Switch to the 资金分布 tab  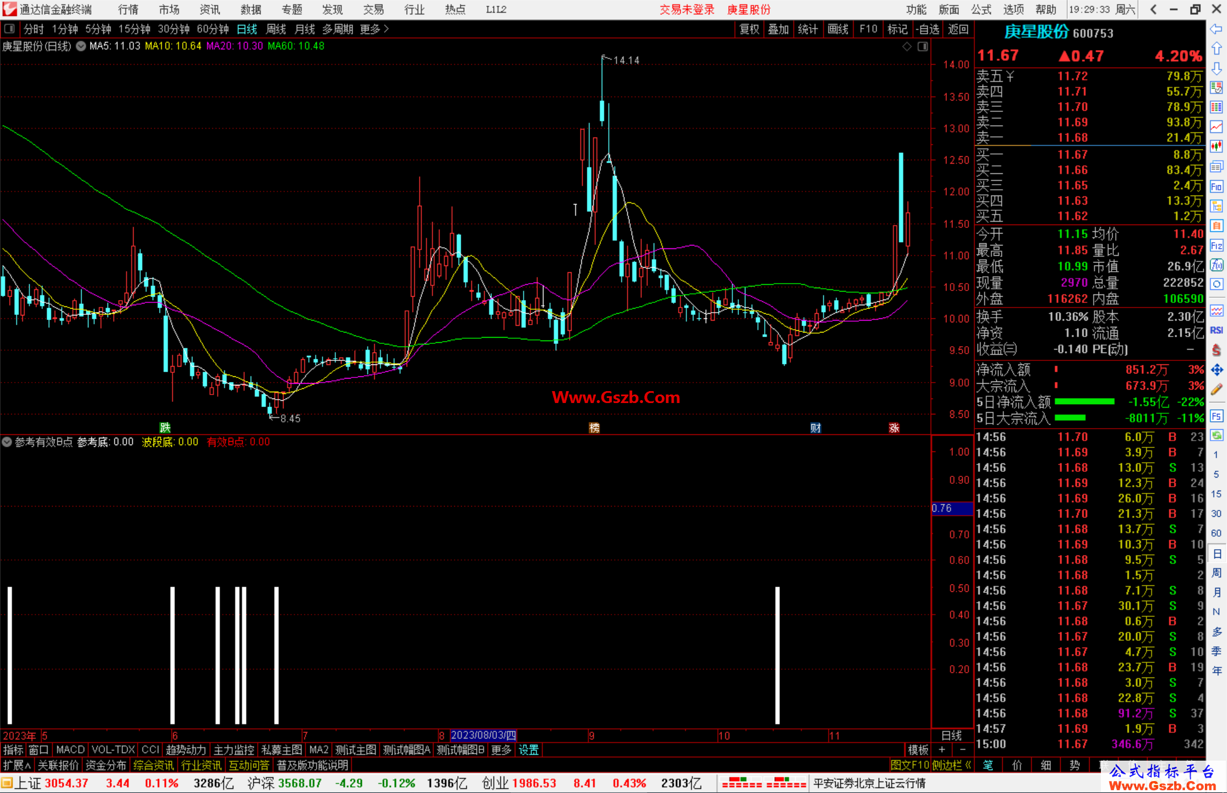pyautogui.click(x=106, y=765)
